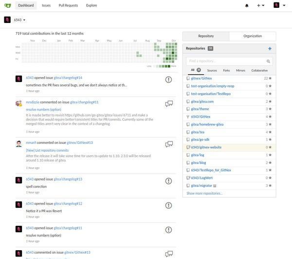Open the plus create menu
This screenshot has height=259, width=292.
[x=260, y=5]
